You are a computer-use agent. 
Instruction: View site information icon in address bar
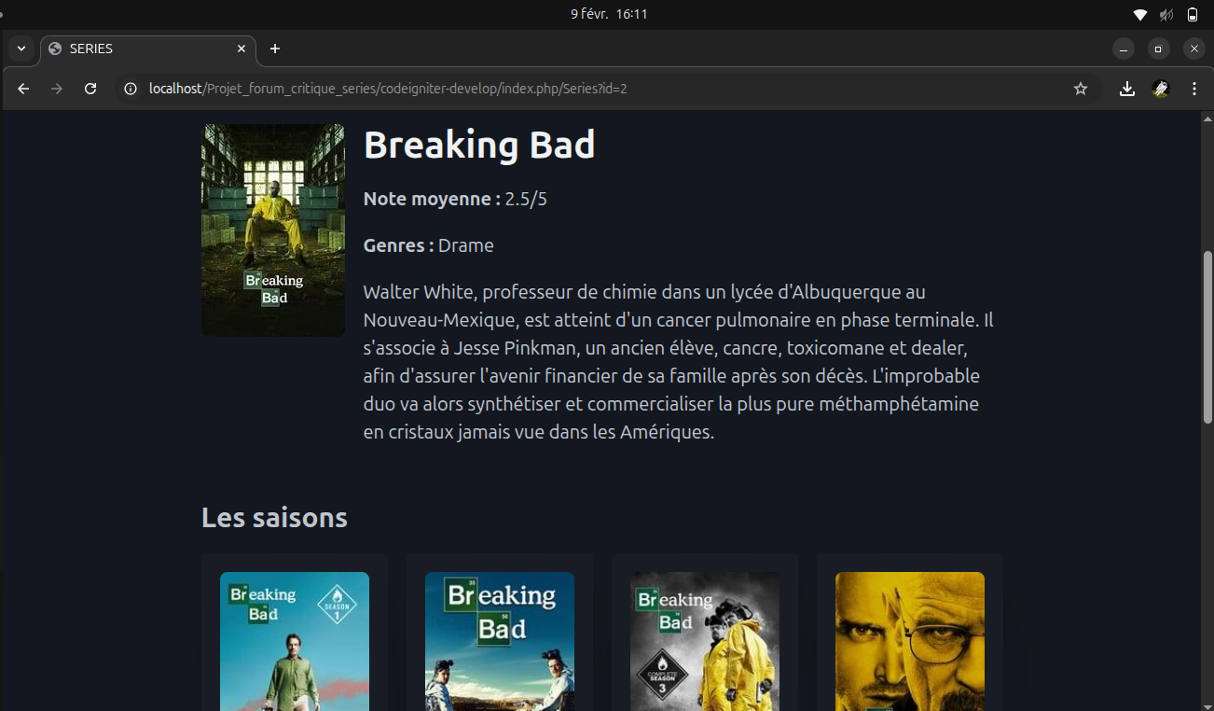(131, 89)
